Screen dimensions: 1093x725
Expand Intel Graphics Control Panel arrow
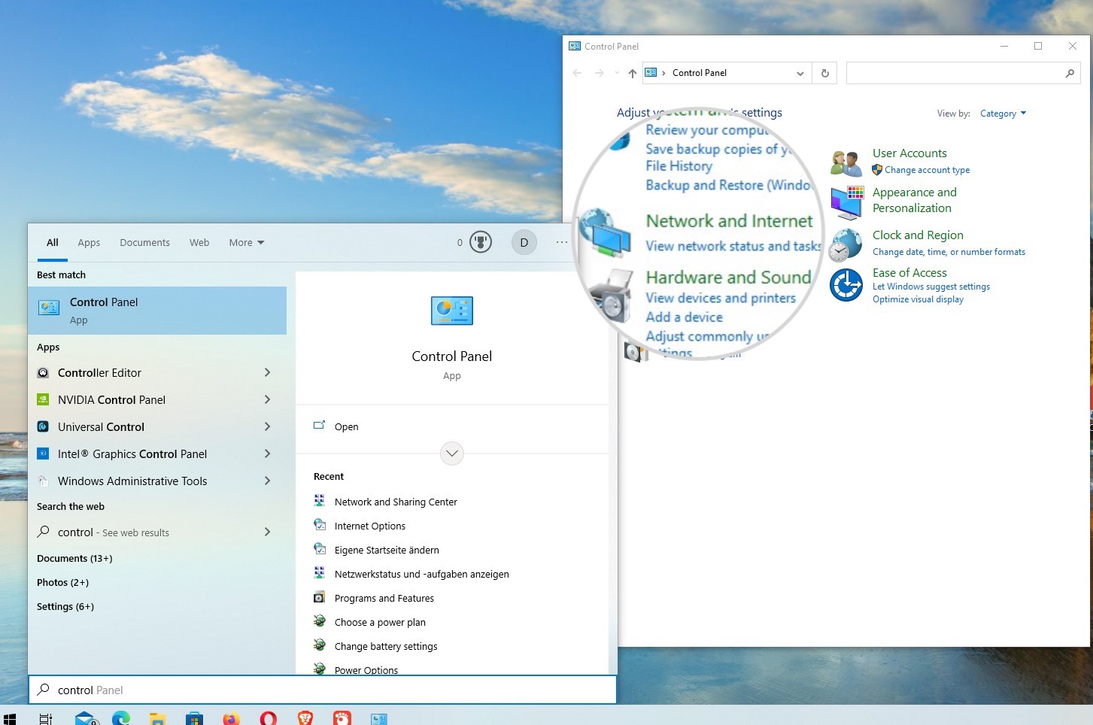pyautogui.click(x=267, y=454)
